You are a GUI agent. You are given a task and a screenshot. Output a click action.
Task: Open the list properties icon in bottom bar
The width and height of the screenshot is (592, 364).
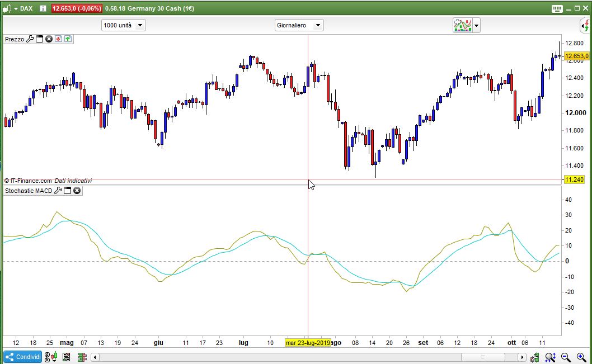point(67,357)
